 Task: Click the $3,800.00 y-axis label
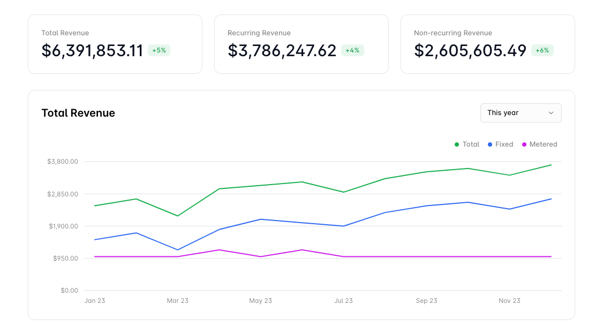coord(63,161)
